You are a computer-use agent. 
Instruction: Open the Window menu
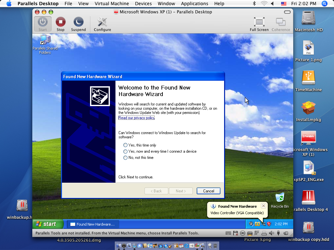tap(166, 4)
